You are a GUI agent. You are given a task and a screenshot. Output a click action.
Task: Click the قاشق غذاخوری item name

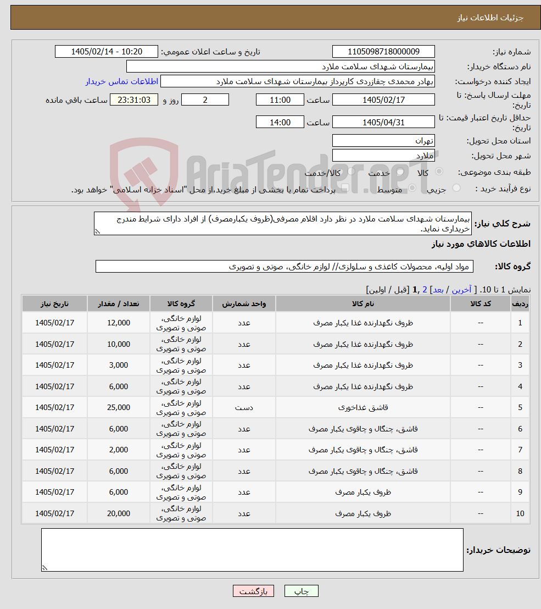tap(363, 407)
